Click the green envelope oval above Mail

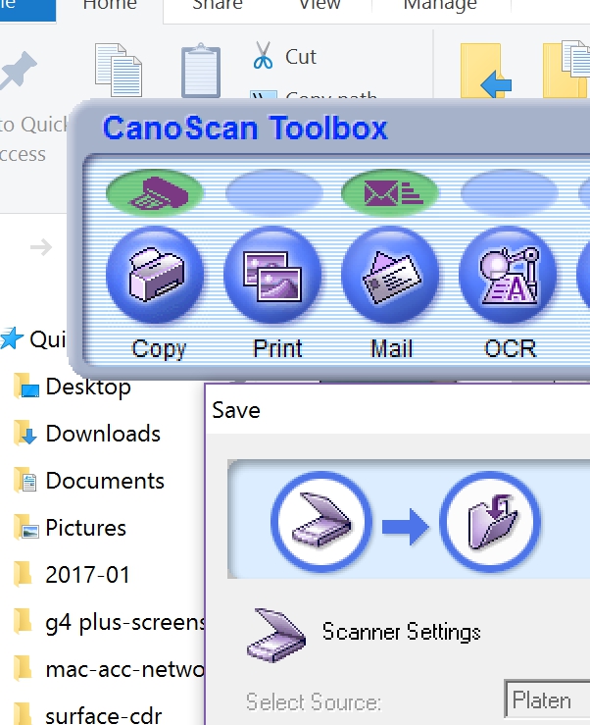pos(390,192)
